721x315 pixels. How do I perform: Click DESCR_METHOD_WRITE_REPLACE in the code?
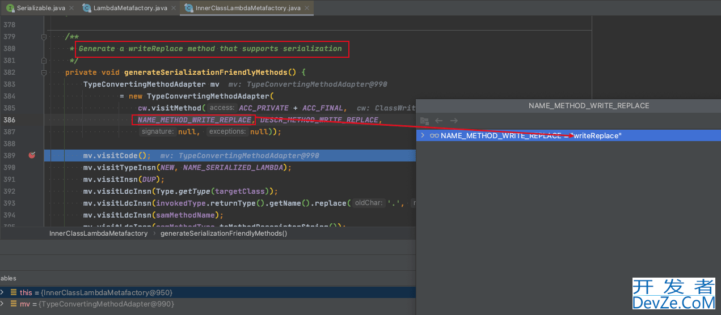tap(319, 120)
